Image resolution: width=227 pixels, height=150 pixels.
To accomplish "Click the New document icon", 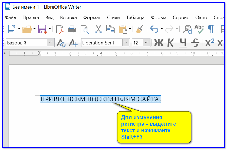I will pyautogui.click(x=11, y=29).
